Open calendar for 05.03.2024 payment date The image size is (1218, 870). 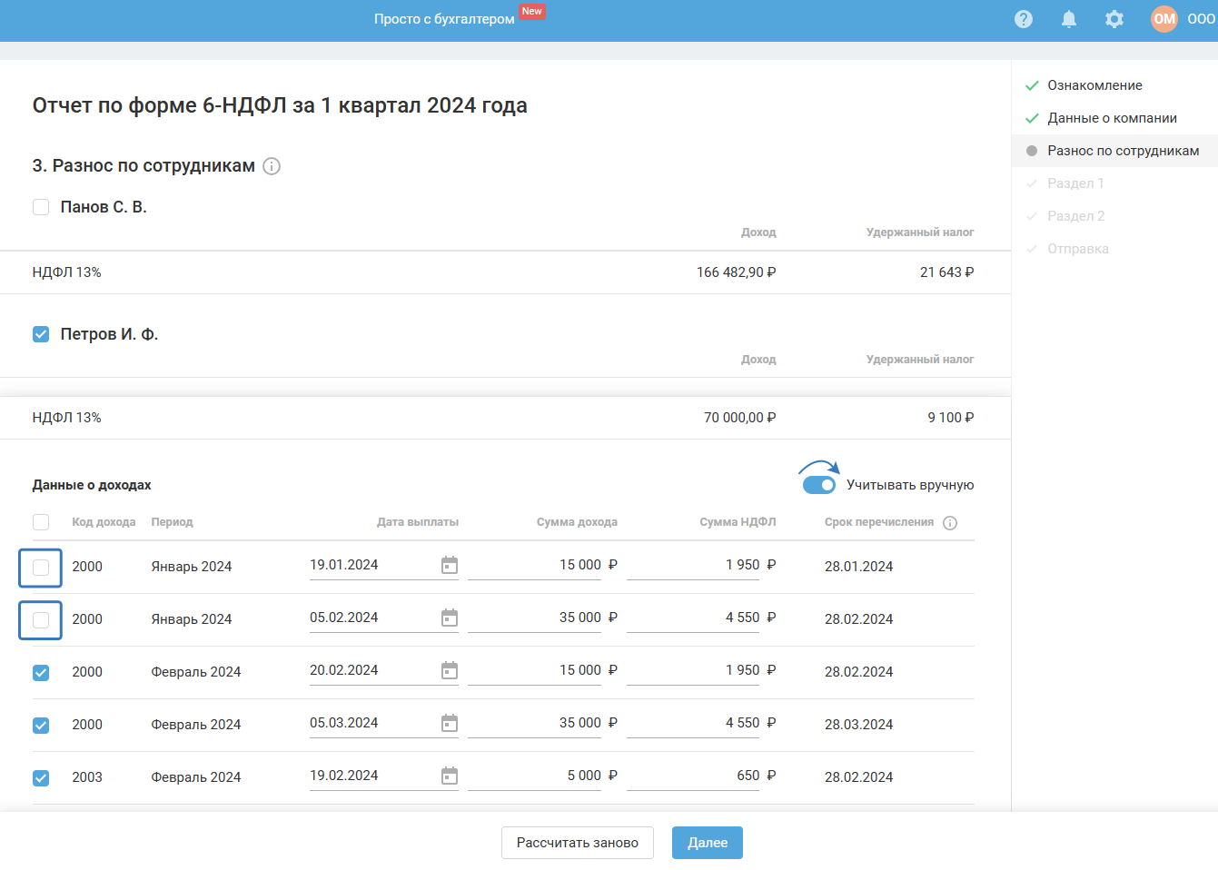tap(450, 724)
